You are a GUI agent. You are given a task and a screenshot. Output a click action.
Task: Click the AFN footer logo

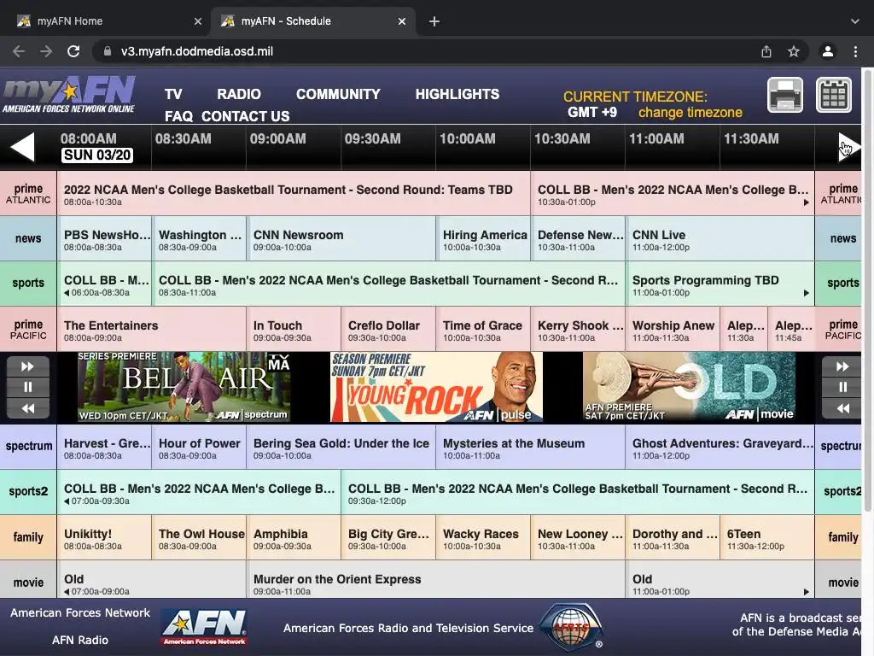[x=205, y=627]
